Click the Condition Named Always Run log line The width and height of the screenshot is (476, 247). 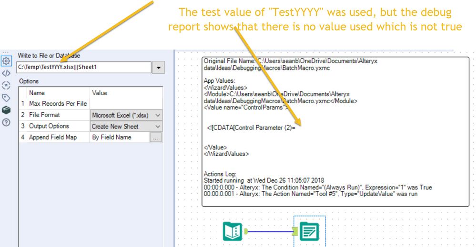tap(317, 188)
